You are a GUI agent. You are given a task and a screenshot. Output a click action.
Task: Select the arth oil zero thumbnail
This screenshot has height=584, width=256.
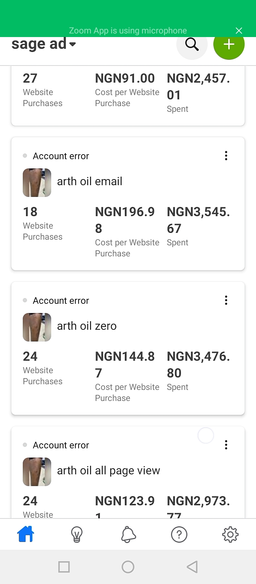[x=37, y=327]
